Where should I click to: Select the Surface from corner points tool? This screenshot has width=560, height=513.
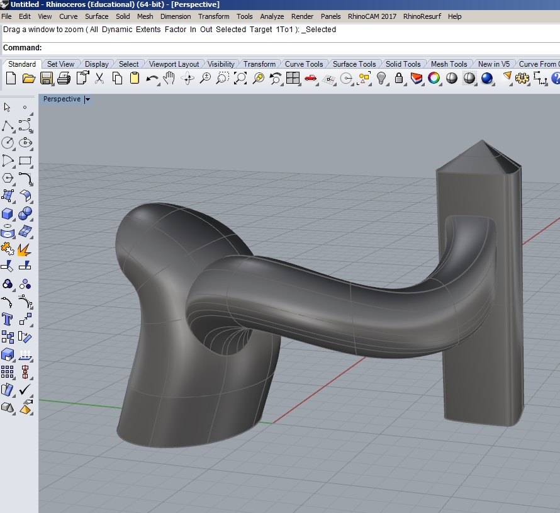tap(8, 196)
